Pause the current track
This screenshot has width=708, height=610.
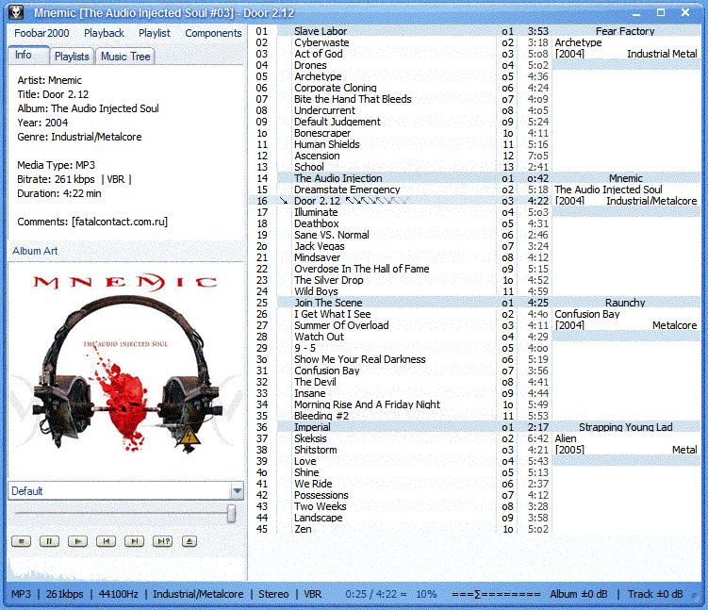pos(49,541)
